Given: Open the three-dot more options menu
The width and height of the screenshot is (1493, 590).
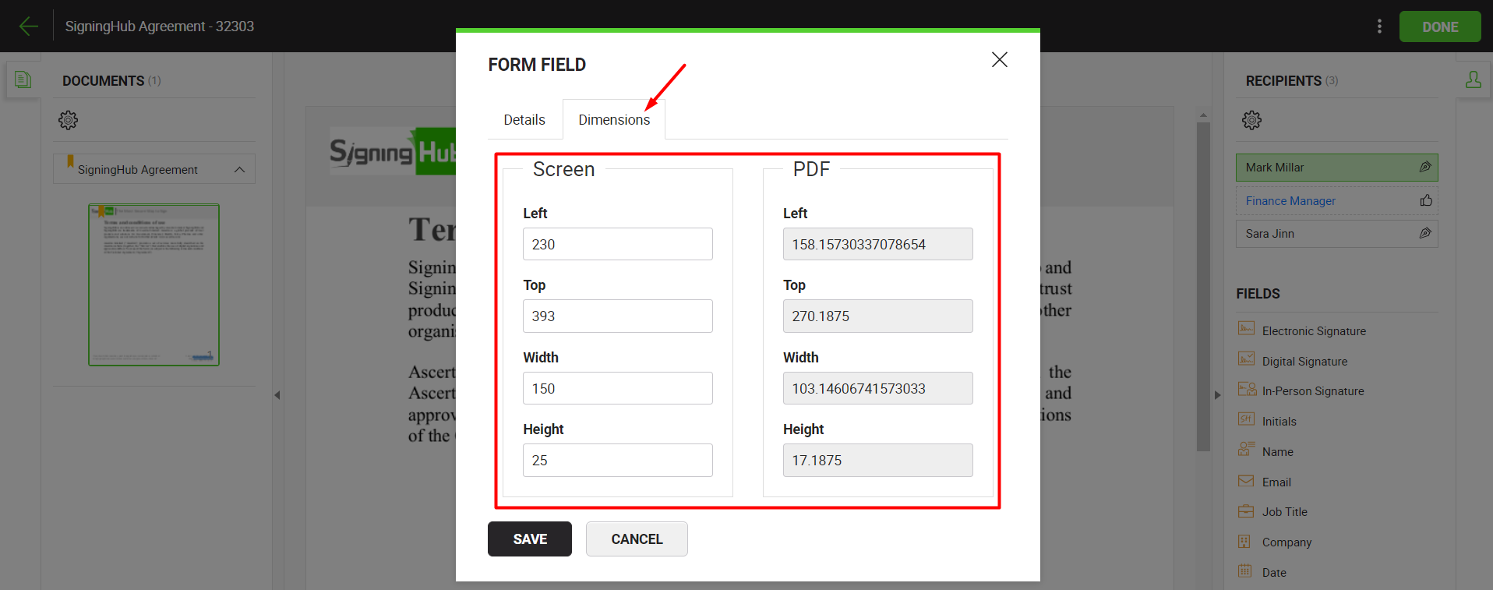Looking at the screenshot, I should click(x=1379, y=26).
